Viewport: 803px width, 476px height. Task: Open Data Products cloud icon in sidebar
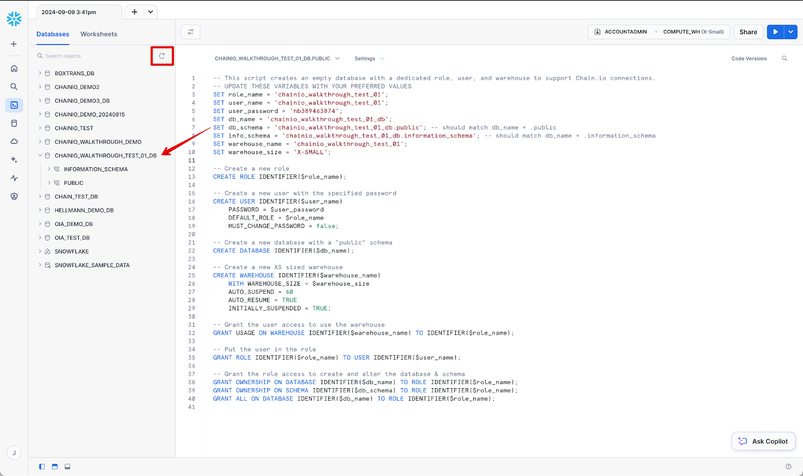(14, 142)
